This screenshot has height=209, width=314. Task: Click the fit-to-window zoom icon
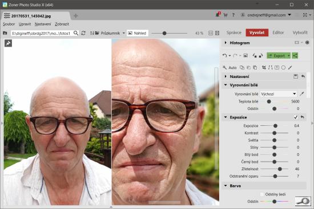point(217,33)
